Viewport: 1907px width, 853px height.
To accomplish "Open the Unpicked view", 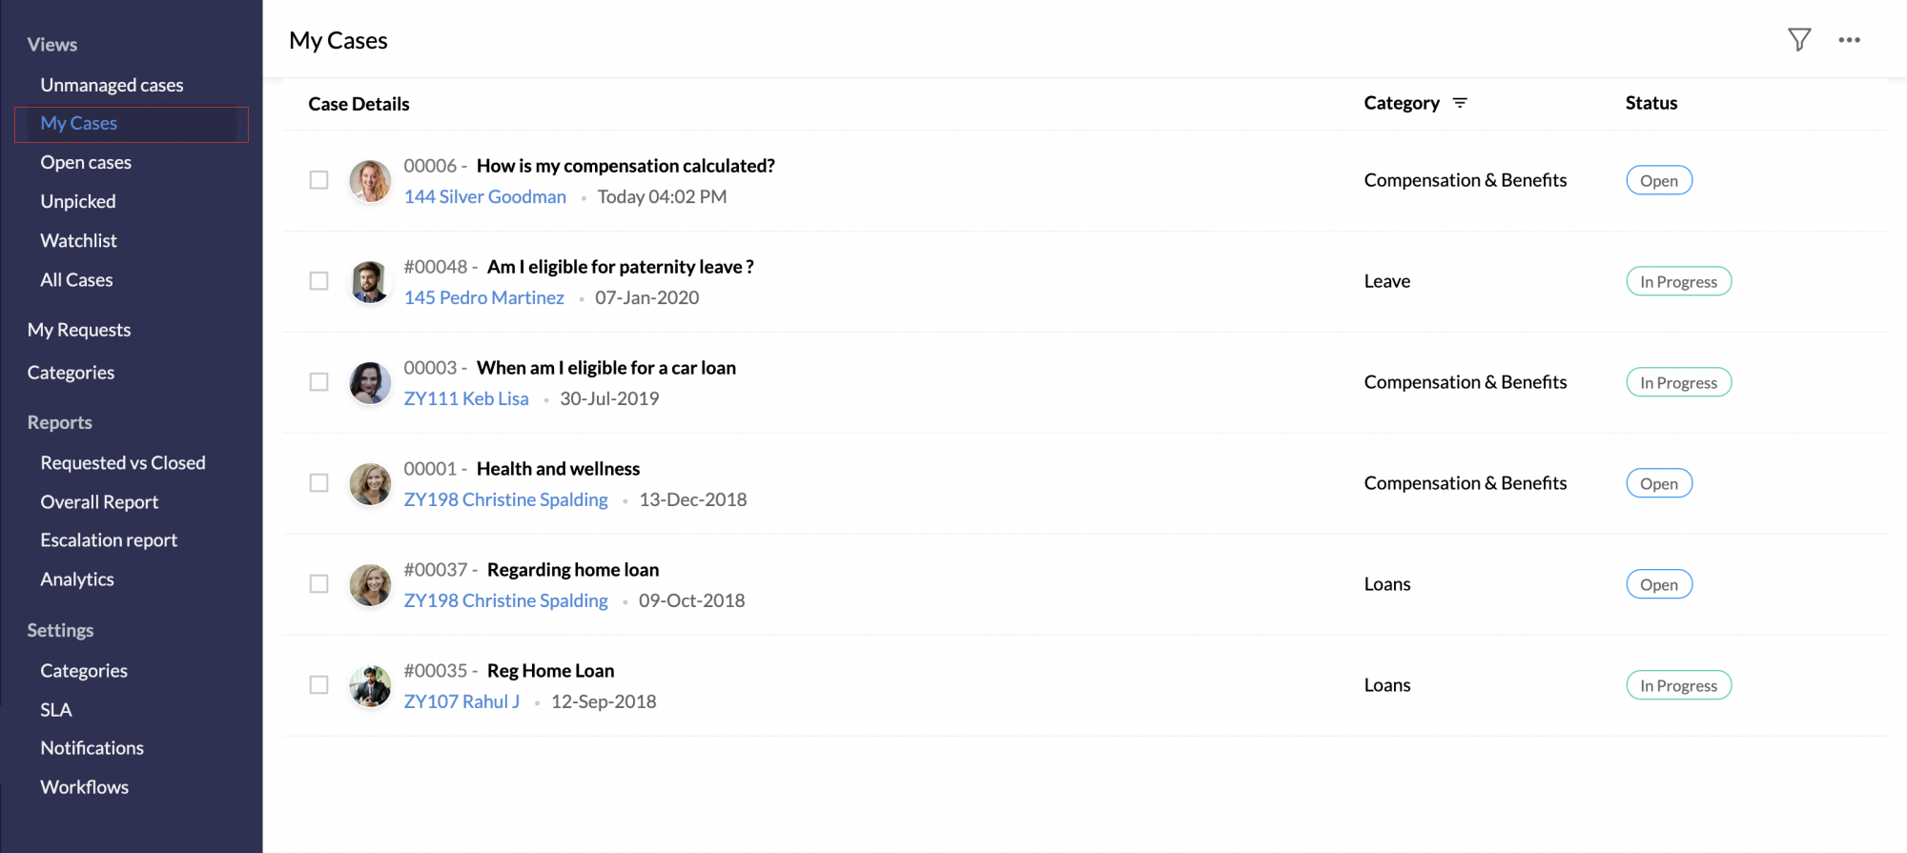I will [x=78, y=202].
